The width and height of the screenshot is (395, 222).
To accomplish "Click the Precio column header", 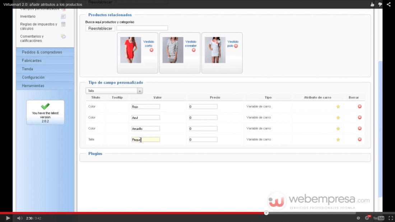I will [x=215, y=97].
